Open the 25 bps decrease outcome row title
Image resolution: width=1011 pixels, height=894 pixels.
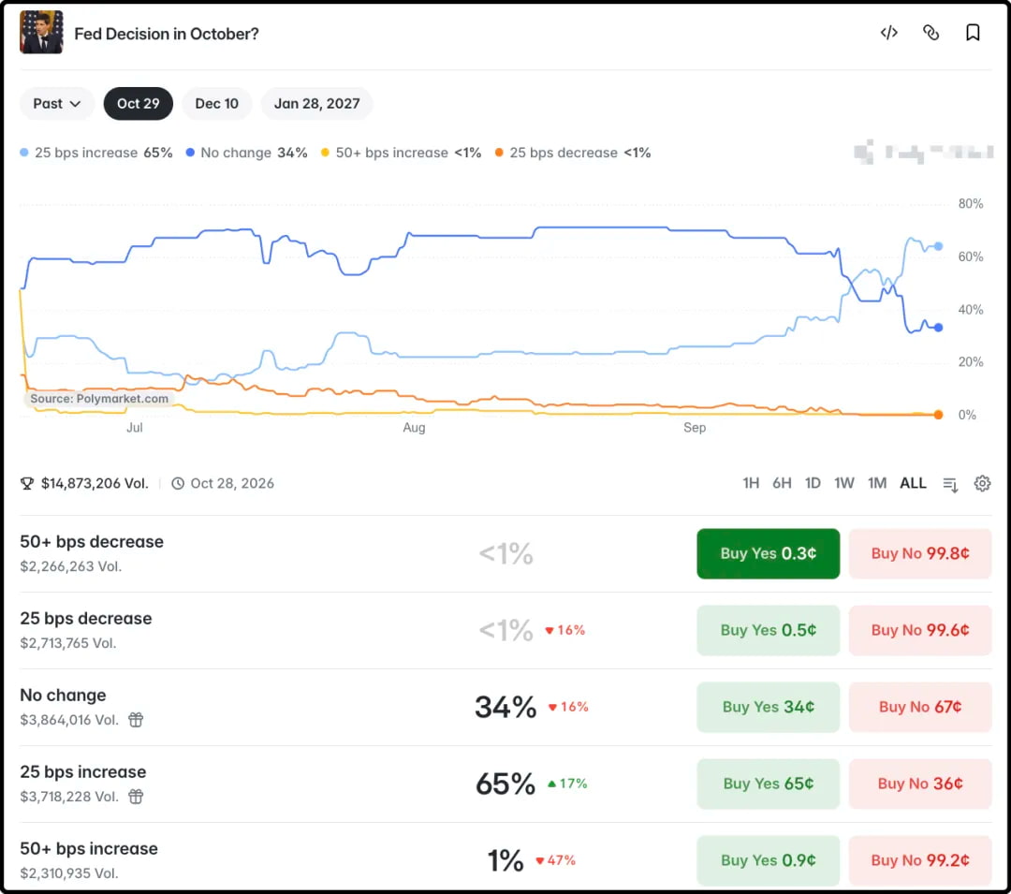point(86,619)
